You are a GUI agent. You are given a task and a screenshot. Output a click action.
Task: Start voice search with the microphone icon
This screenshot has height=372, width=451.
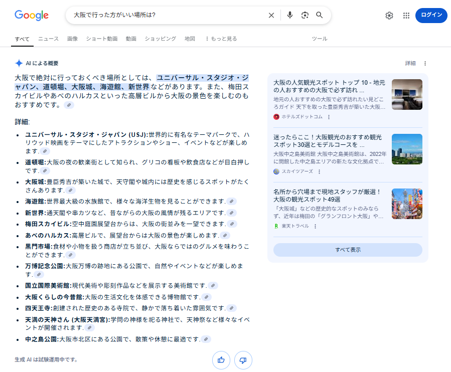coord(290,15)
